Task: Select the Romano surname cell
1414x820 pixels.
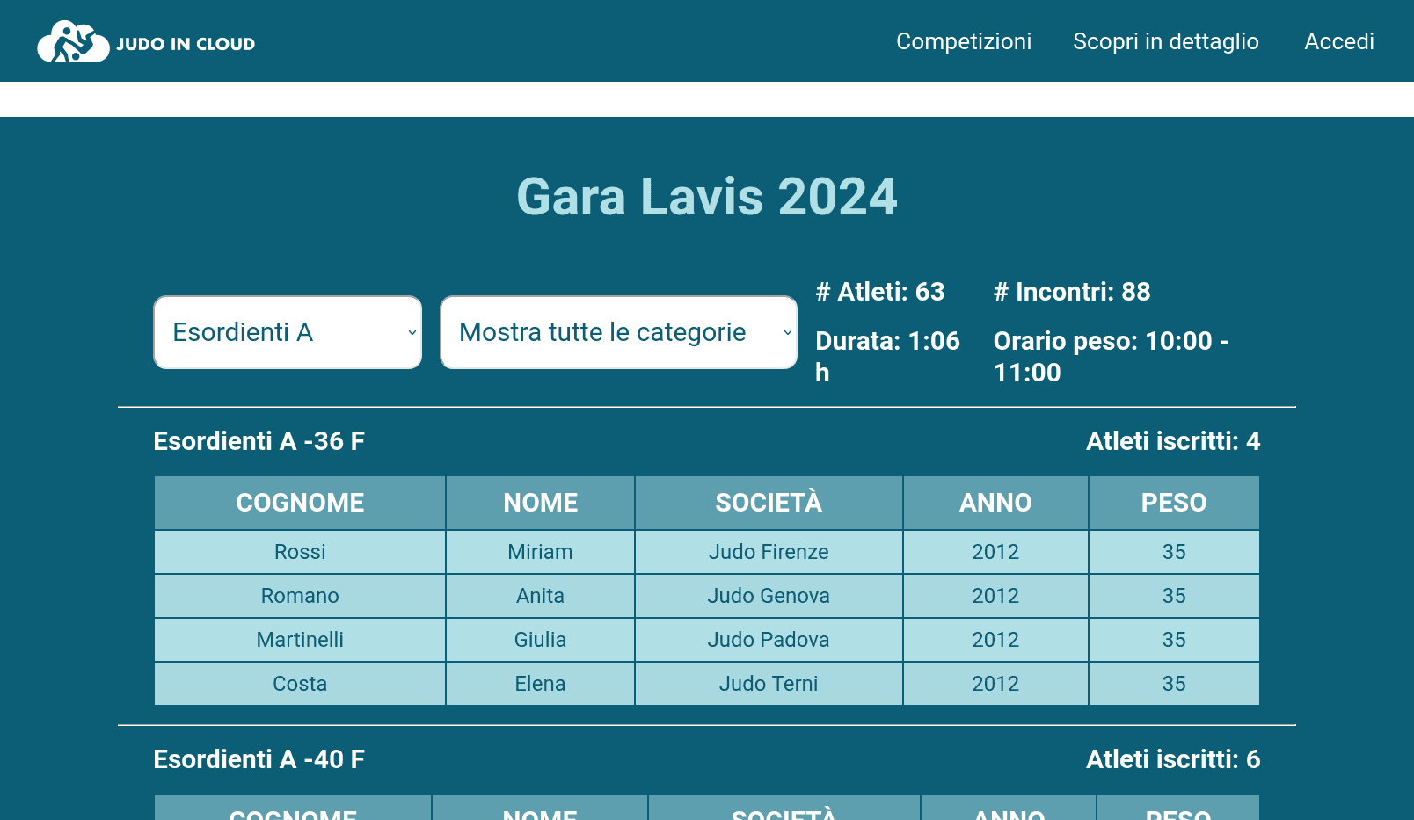Action: click(x=300, y=596)
